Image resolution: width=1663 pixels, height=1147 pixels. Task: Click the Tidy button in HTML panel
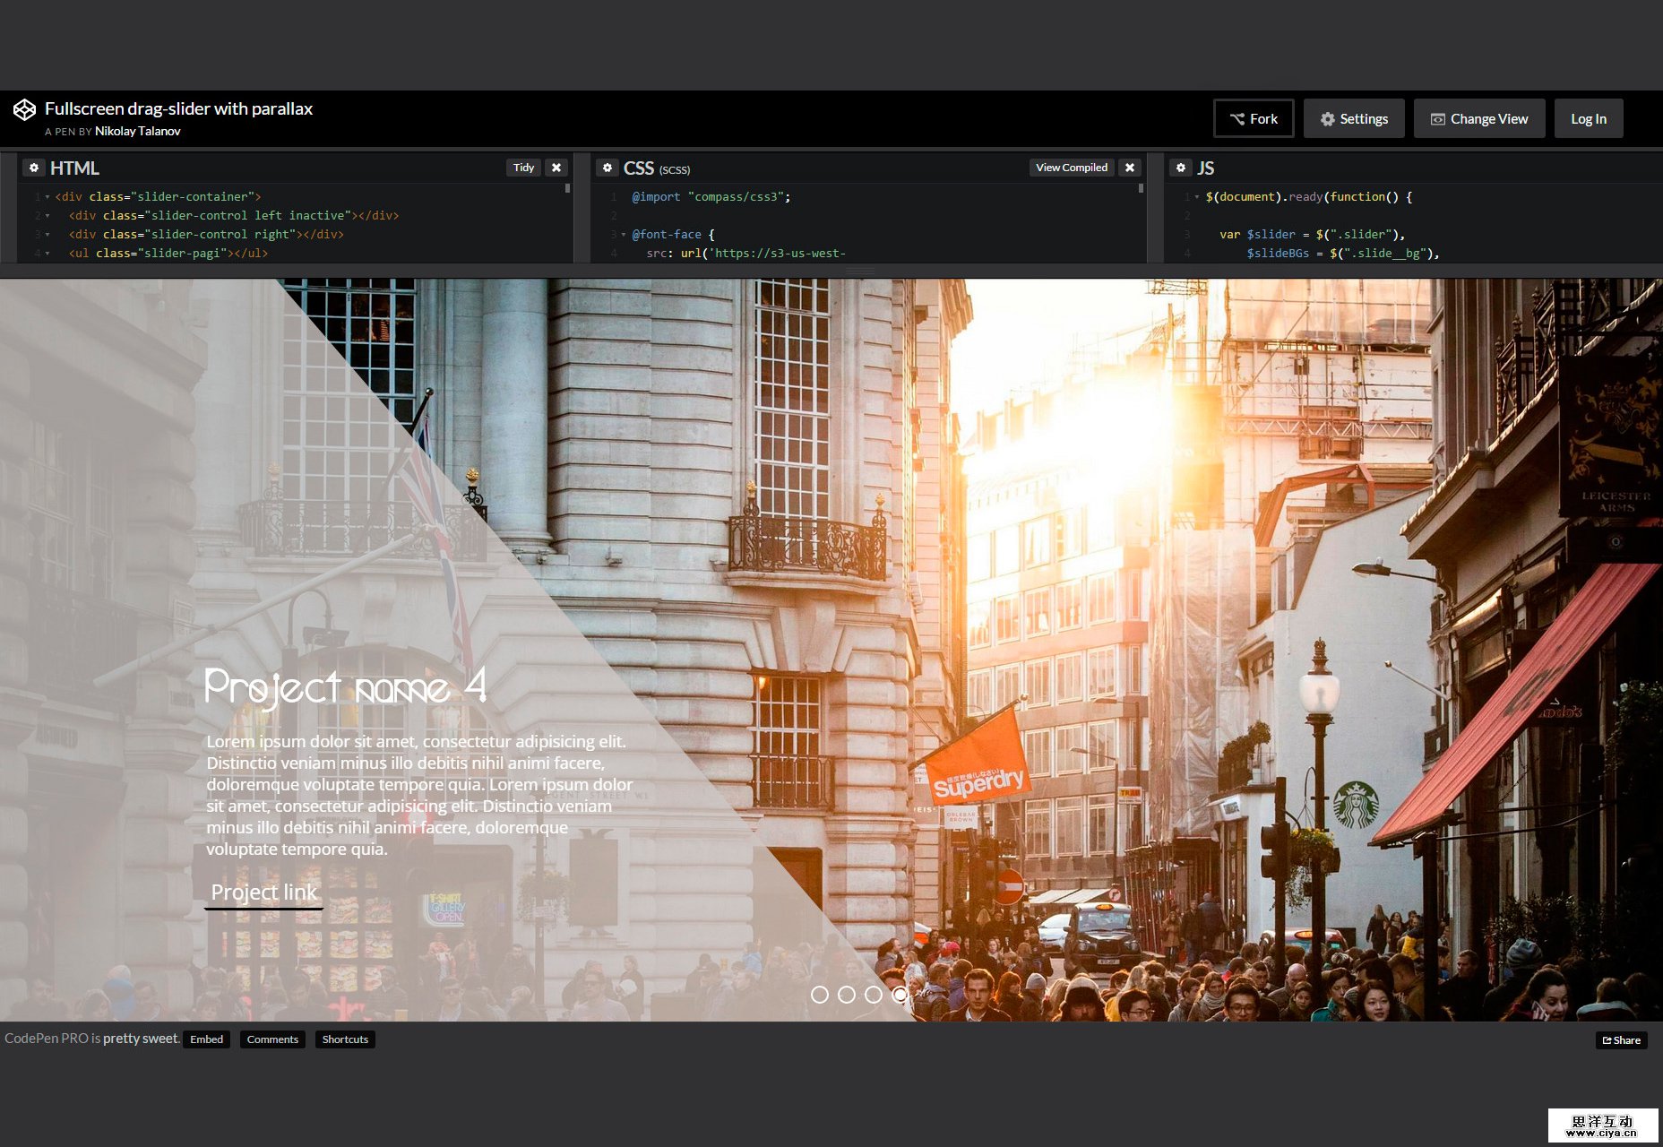[523, 167]
